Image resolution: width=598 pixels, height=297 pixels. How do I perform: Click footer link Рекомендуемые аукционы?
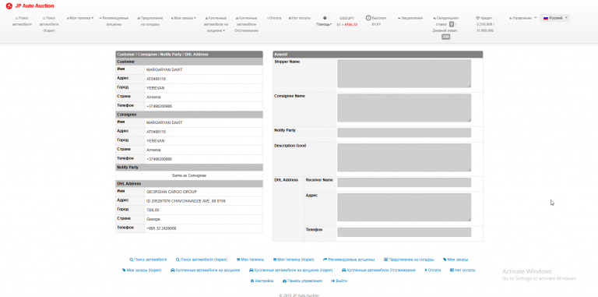(349, 260)
